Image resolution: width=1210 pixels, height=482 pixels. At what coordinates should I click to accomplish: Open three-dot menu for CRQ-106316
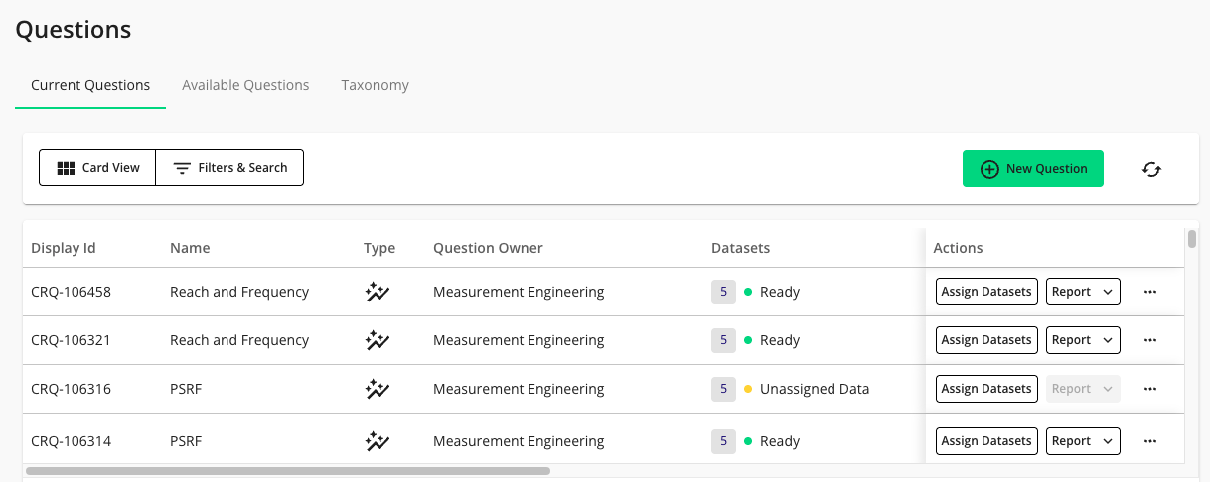(1150, 389)
